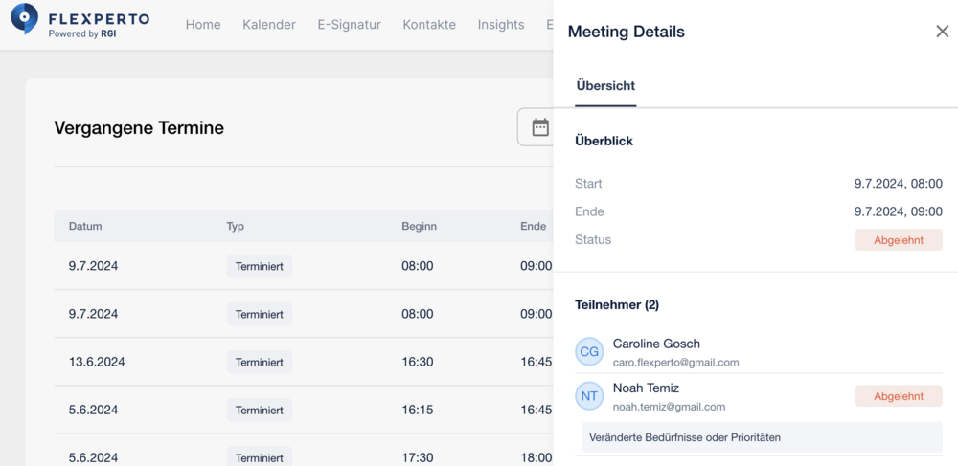The image size is (958, 466).
Task: Sort by the Datum column header
Action: tap(85, 226)
